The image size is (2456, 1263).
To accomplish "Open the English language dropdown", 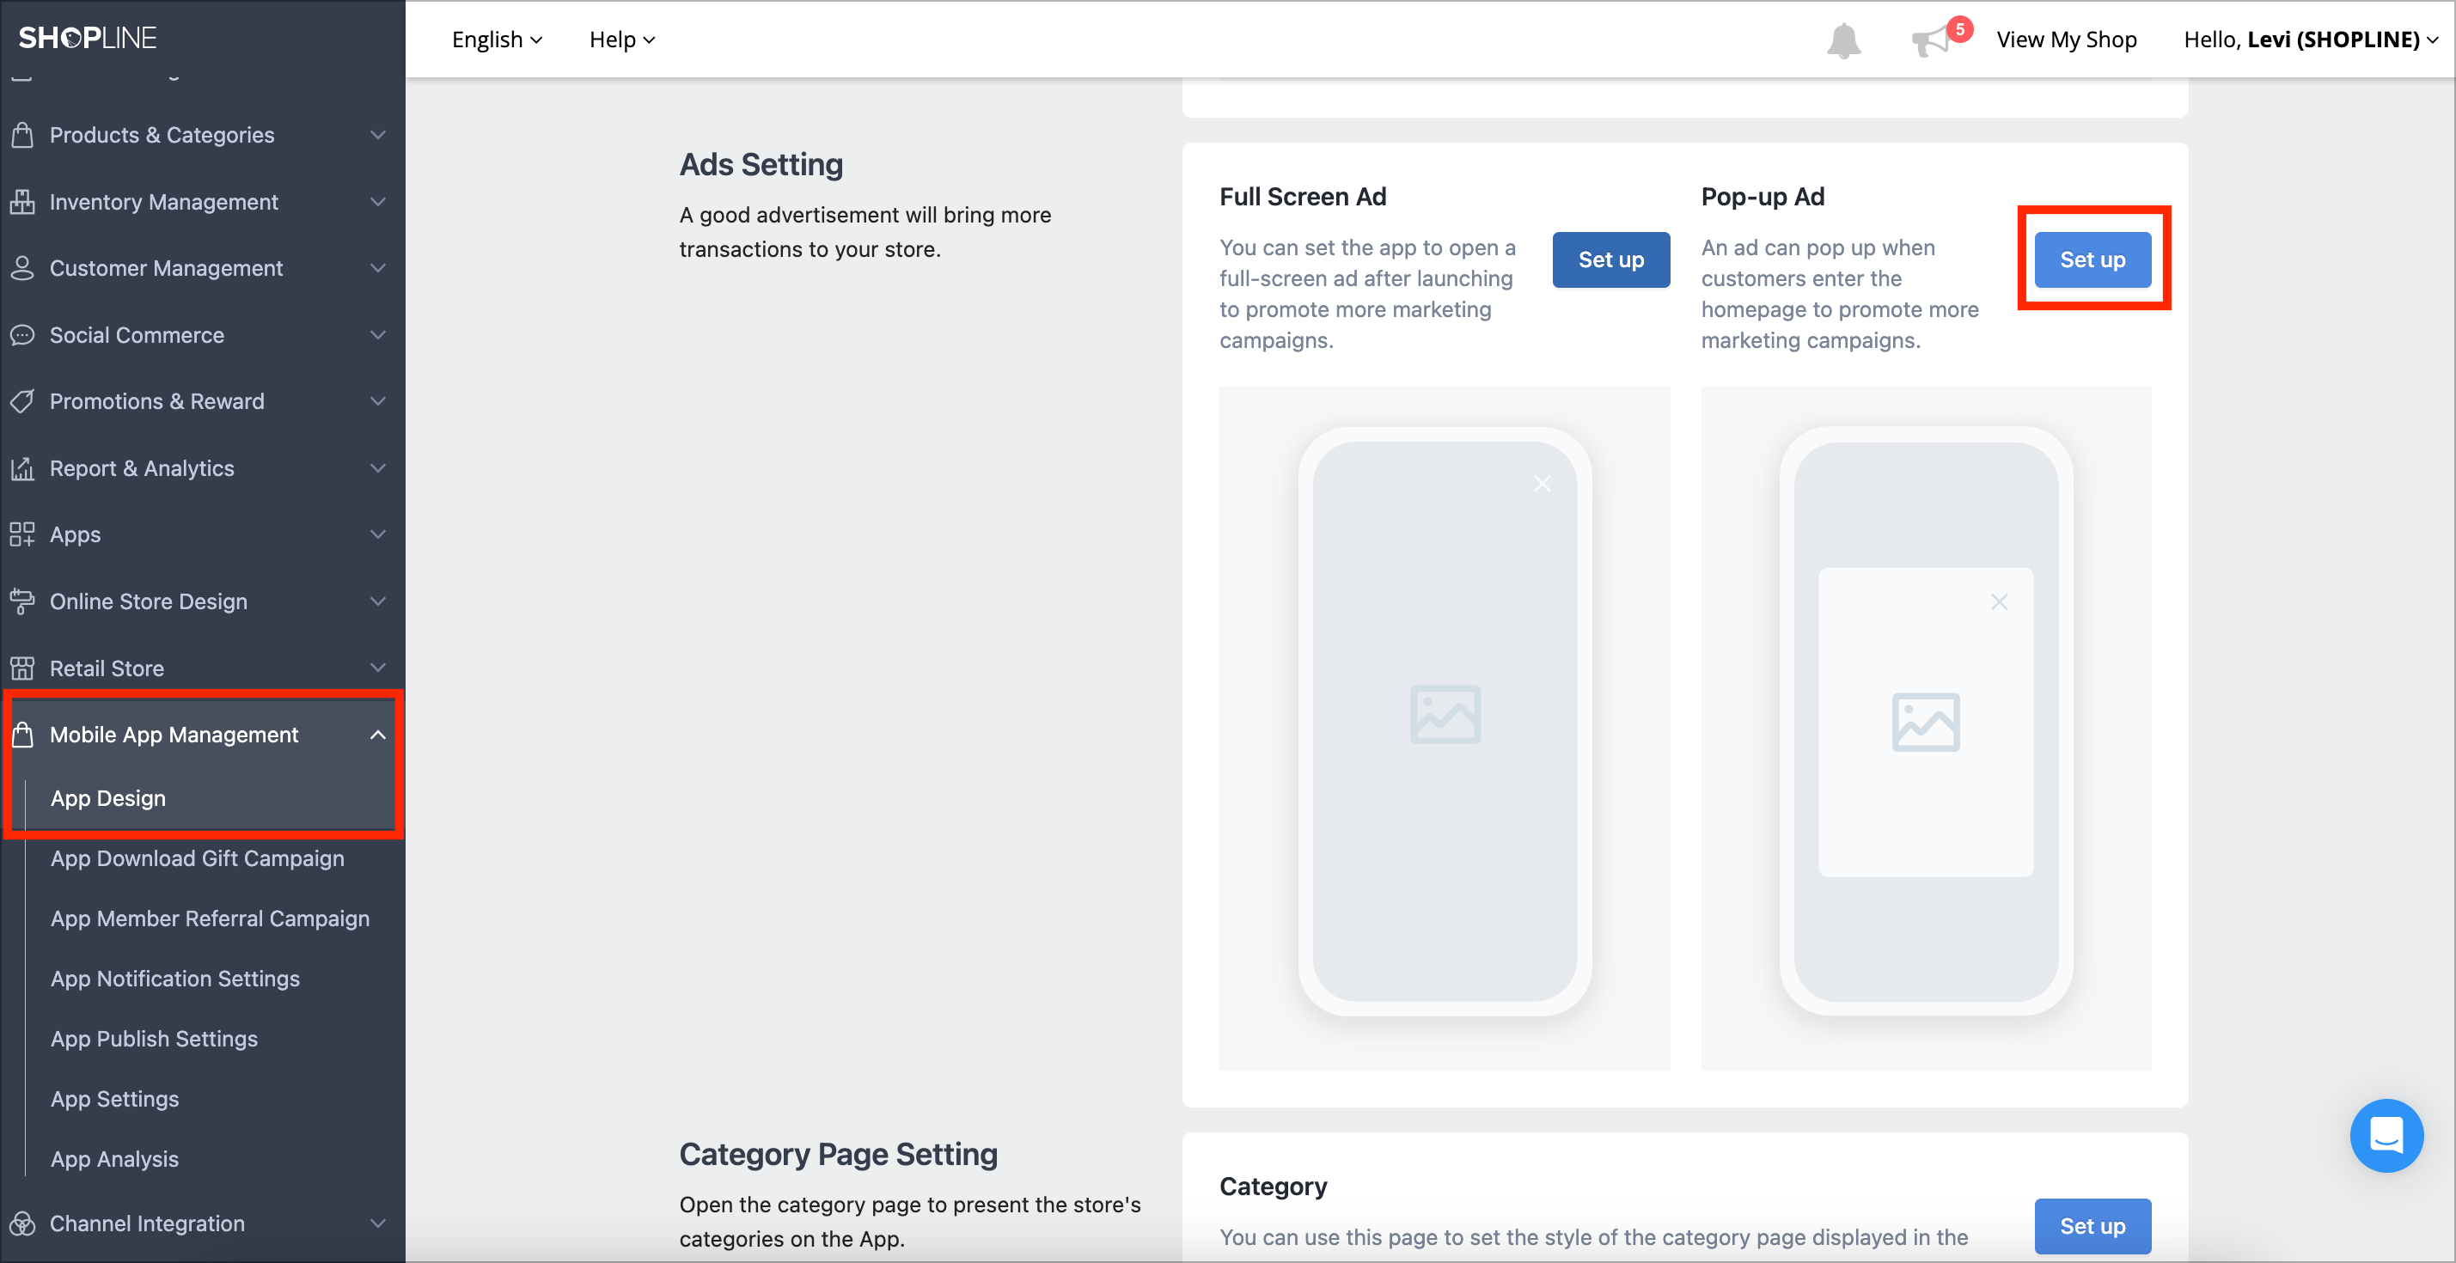I will coord(497,39).
